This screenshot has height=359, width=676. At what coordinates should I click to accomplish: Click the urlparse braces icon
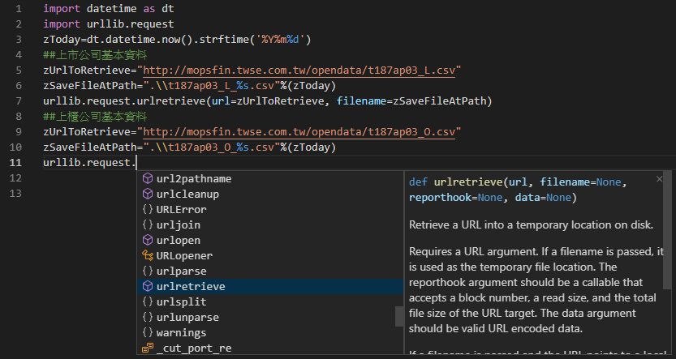click(x=148, y=271)
